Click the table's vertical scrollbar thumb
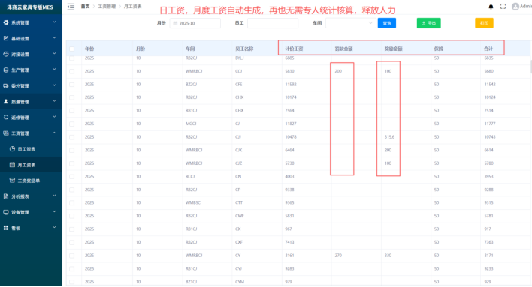This screenshot has width=532, height=287. click(530, 67)
